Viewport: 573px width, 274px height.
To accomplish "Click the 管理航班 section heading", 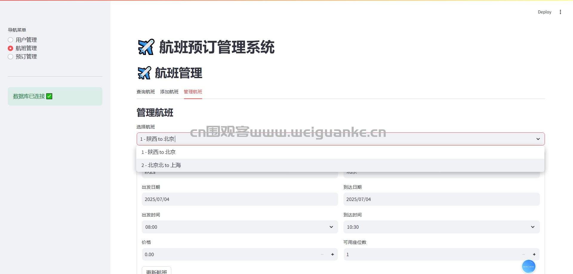I will click(155, 113).
